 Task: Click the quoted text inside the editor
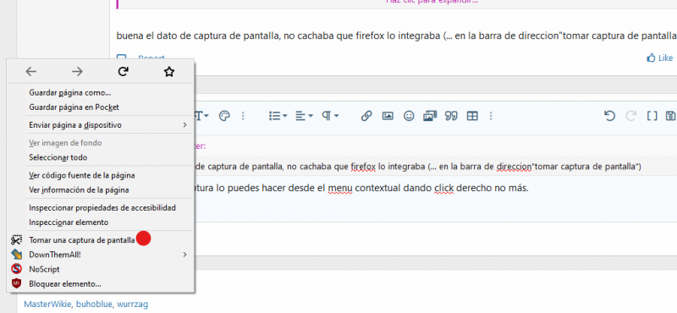[x=418, y=167]
